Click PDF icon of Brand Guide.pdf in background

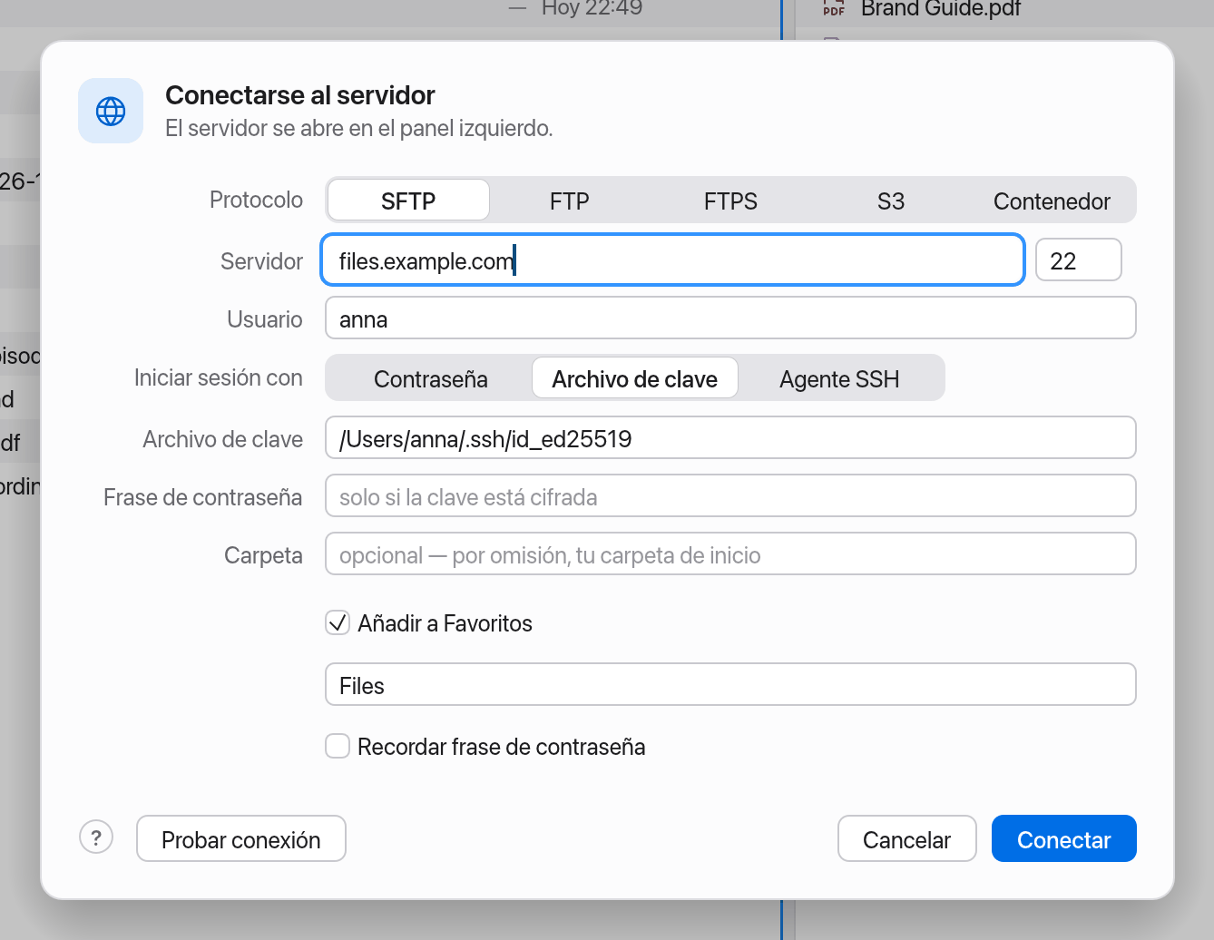[833, 8]
